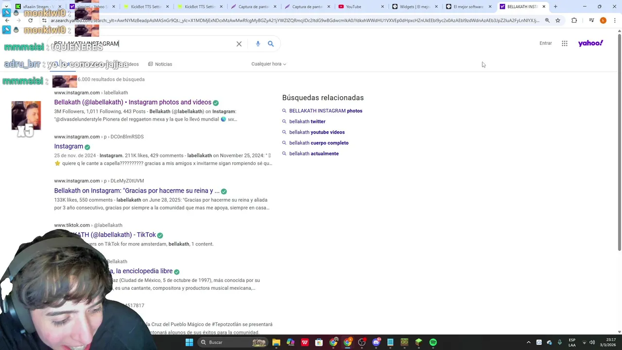Open Microsoft Store from the taskbar
Screen dimensions: 622x350
point(319,342)
